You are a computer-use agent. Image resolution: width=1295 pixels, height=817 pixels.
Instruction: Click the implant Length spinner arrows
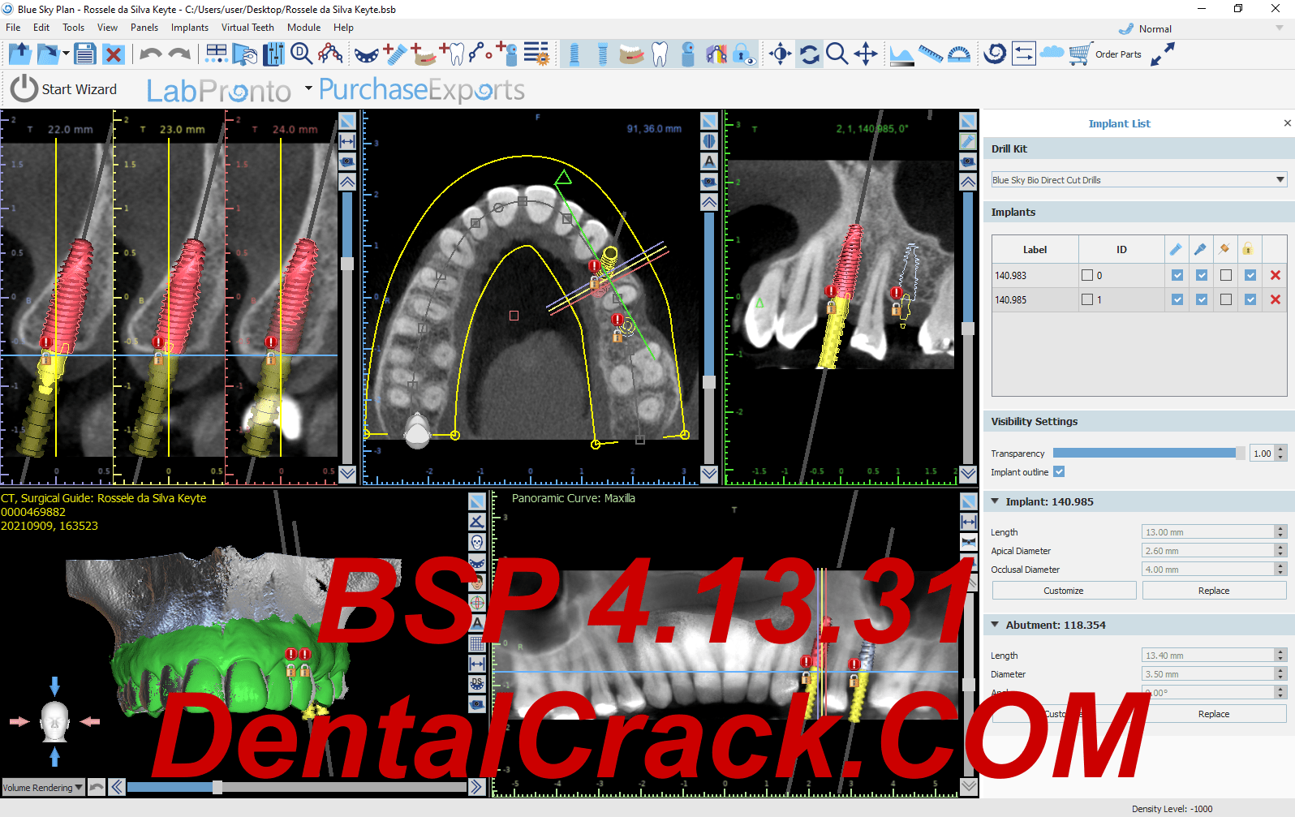(x=1280, y=532)
